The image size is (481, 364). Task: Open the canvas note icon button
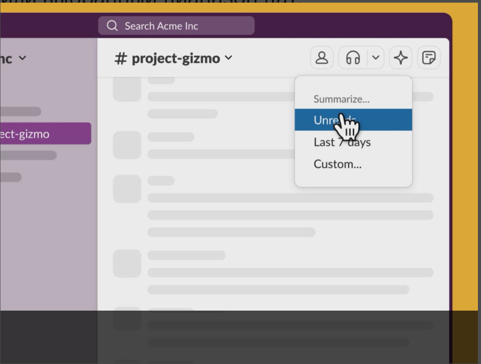(x=429, y=58)
